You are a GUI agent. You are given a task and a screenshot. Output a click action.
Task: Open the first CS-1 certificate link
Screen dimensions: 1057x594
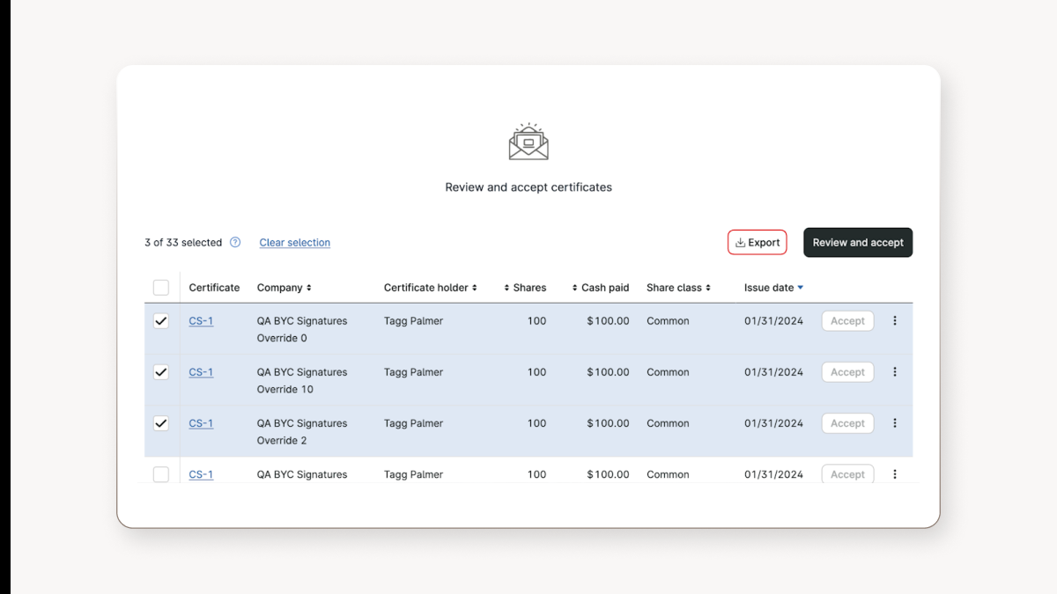click(x=200, y=320)
